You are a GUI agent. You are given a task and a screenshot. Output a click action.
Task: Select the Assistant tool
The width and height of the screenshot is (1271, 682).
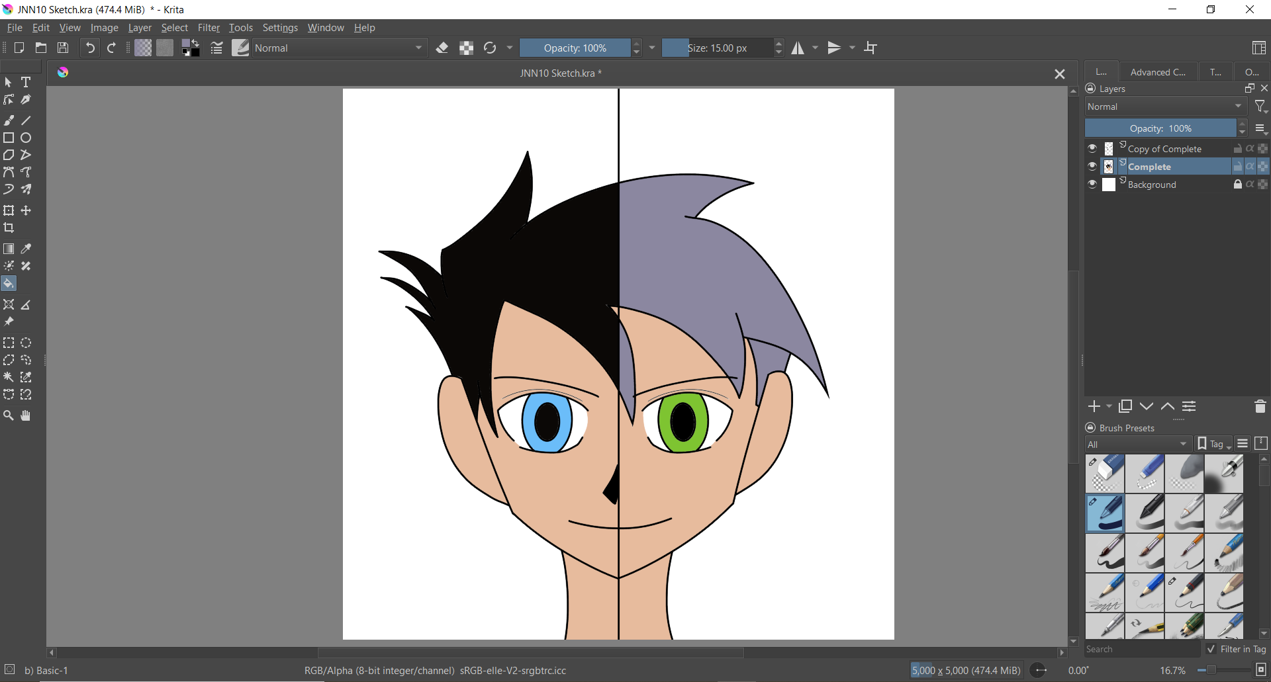(9, 305)
